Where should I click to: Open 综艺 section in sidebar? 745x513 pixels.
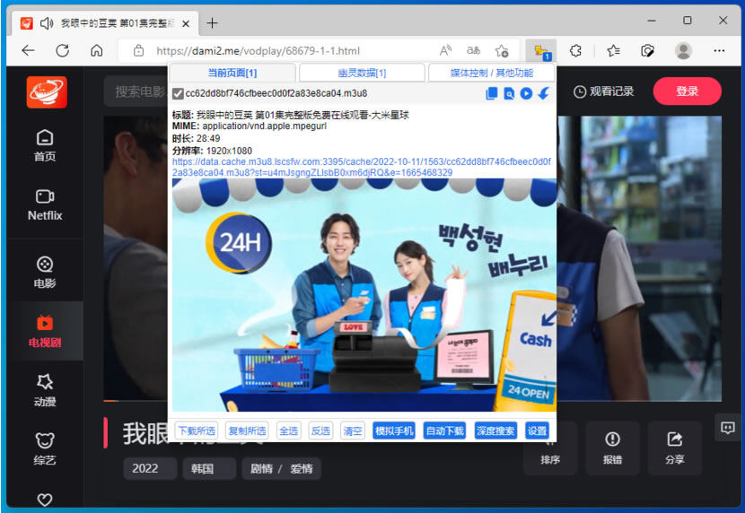pos(45,448)
